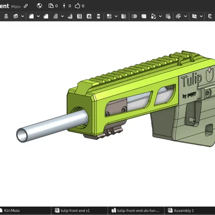The width and height of the screenshot is (215, 215).
Task: Expand the Thicken tool dropdown arrow
Action: (23, 16)
